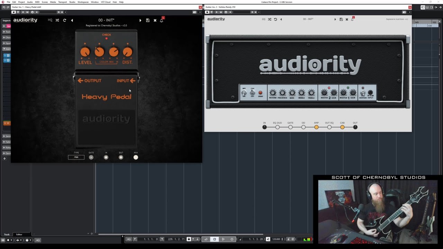The height and width of the screenshot is (249, 443).
Task: Open the Audio menu
Action: coord(30,2)
